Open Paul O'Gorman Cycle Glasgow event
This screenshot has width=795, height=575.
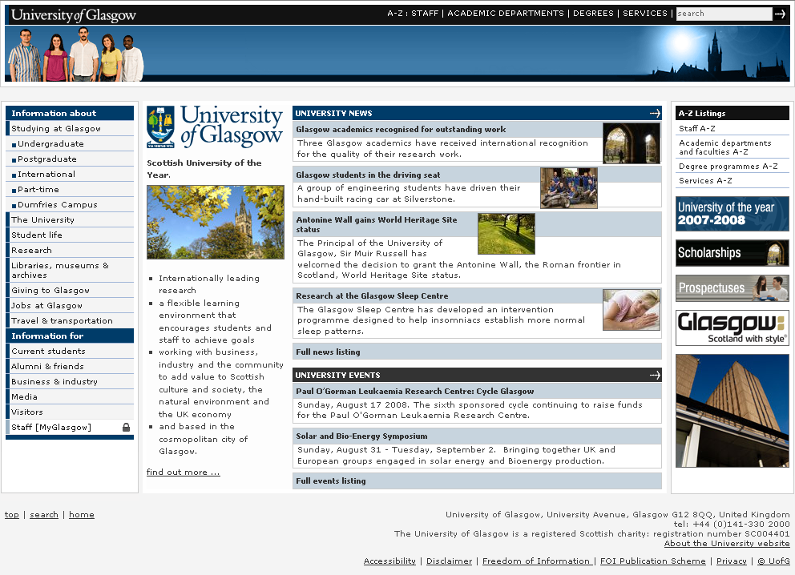(415, 391)
